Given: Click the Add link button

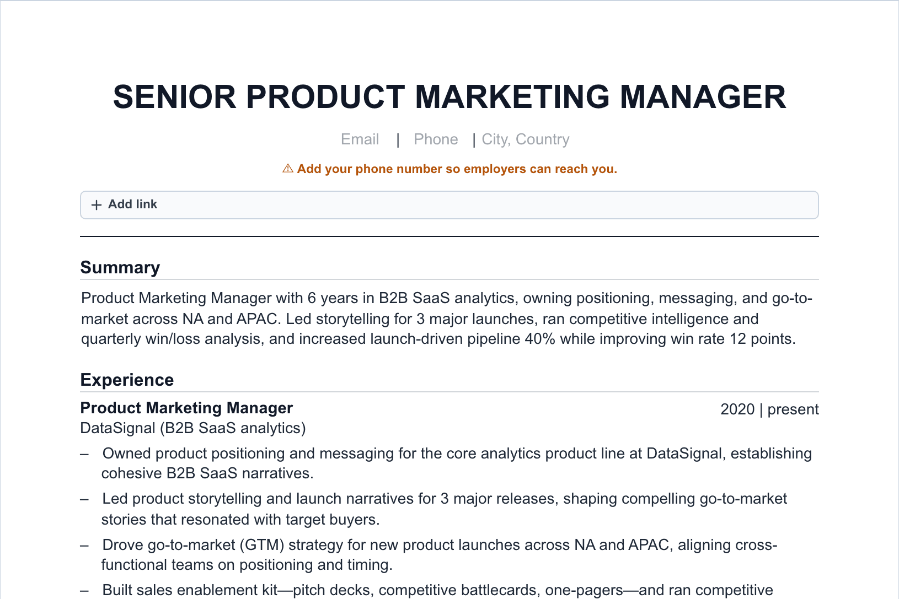Looking at the screenshot, I should tap(449, 205).
